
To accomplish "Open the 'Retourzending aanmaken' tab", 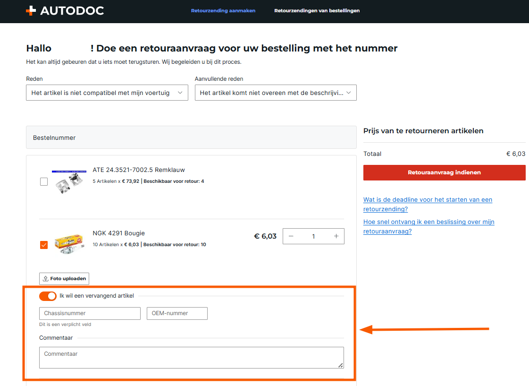I will [x=223, y=10].
